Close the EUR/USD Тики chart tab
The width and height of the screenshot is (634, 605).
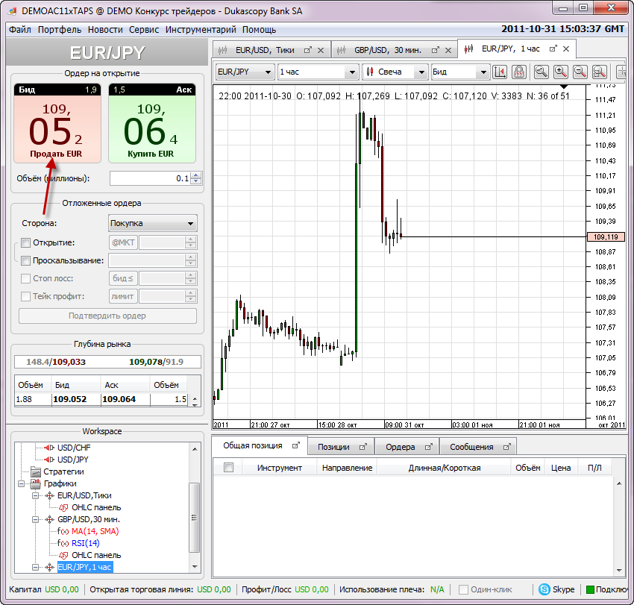(321, 50)
